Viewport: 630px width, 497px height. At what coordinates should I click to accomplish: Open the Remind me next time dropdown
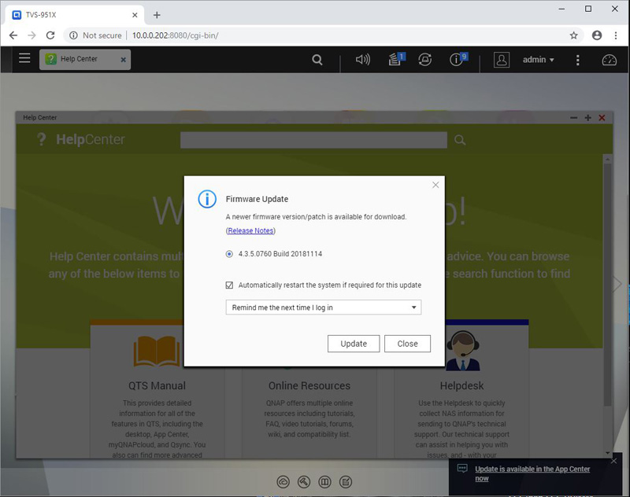point(324,307)
